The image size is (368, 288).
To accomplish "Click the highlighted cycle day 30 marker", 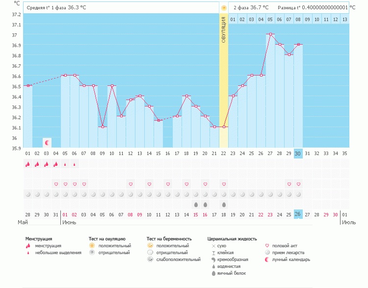I will [298, 154].
